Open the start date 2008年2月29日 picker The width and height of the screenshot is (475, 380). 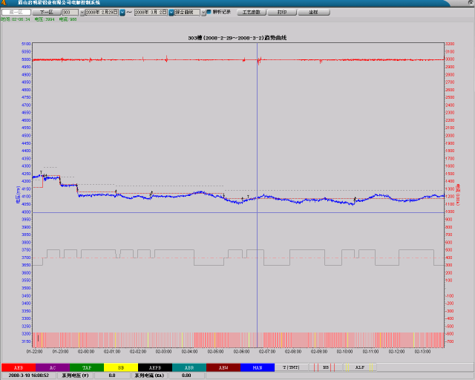(x=121, y=13)
